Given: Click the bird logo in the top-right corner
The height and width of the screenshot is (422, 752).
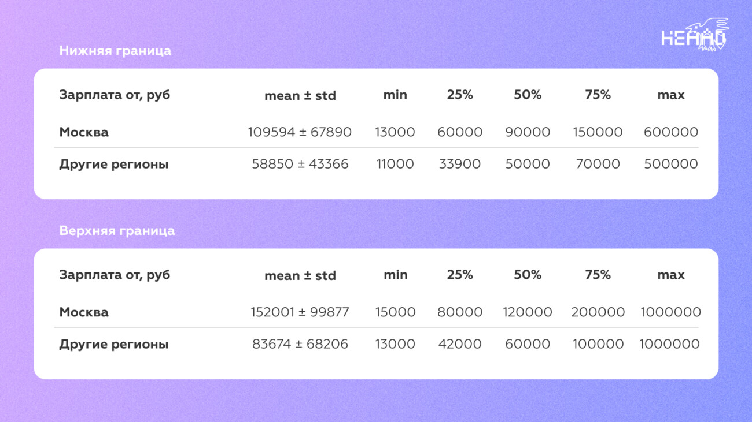Looking at the screenshot, I should [695, 36].
